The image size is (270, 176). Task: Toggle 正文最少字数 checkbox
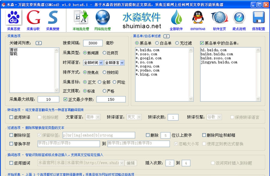(65, 99)
